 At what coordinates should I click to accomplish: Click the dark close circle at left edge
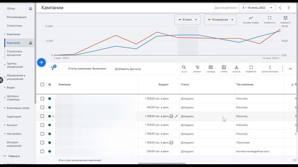click(1, 80)
